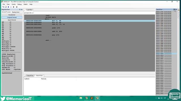Open File Explorer from the taskbar
181x101 pixels.
[81, 98]
